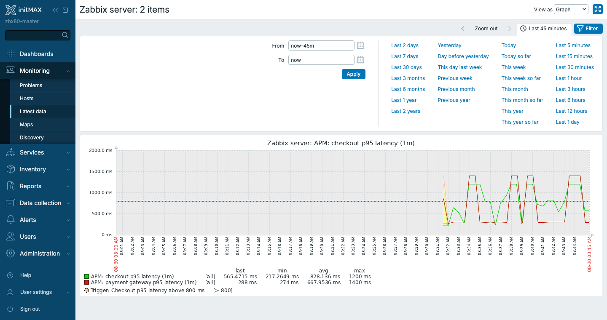This screenshot has width=607, height=320.
Task: Click the Sign out power icon
Action: coord(11,309)
